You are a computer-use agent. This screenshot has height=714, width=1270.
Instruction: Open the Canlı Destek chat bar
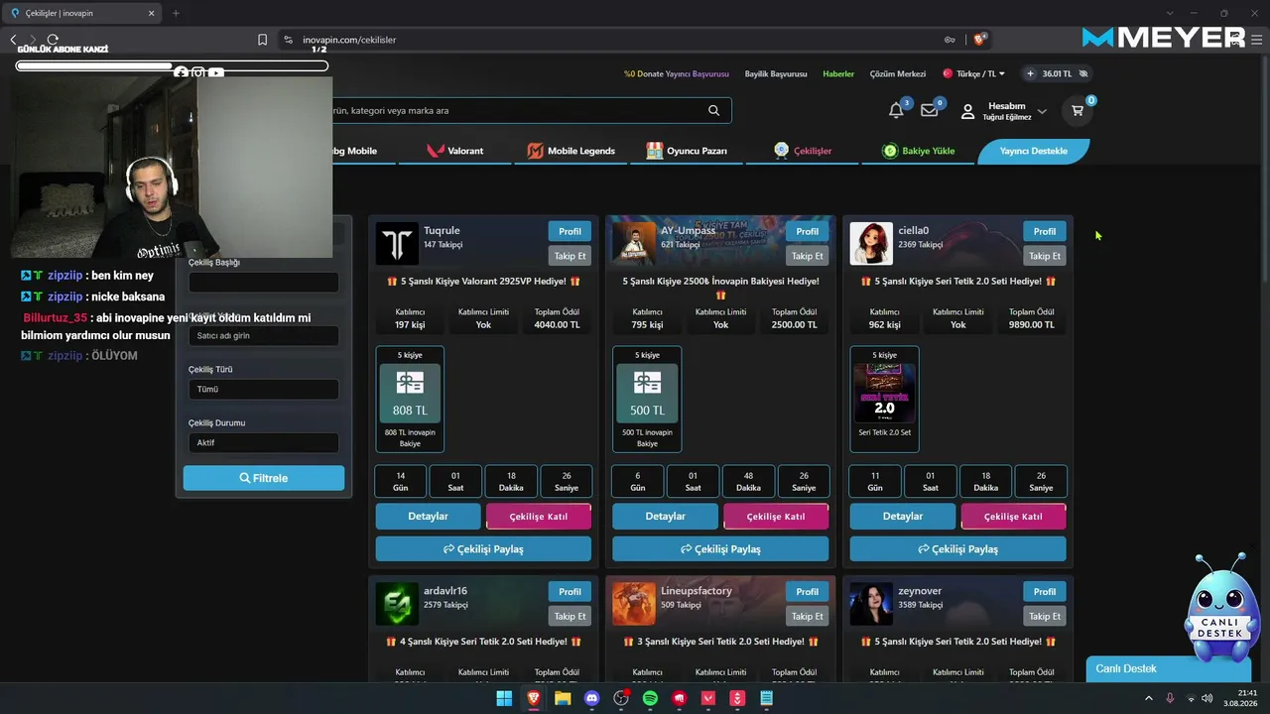tap(1169, 668)
